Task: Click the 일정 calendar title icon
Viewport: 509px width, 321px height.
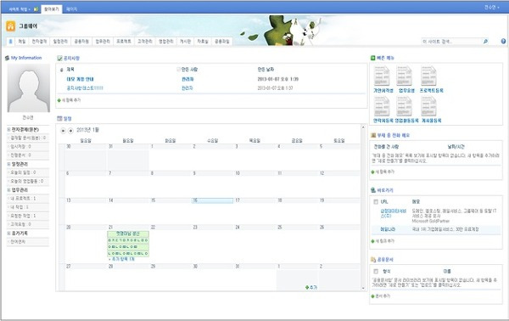Action: click(59, 119)
